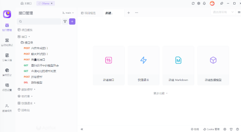
Task: Open Cookie 管理 in status bar
Action: pos(211,129)
